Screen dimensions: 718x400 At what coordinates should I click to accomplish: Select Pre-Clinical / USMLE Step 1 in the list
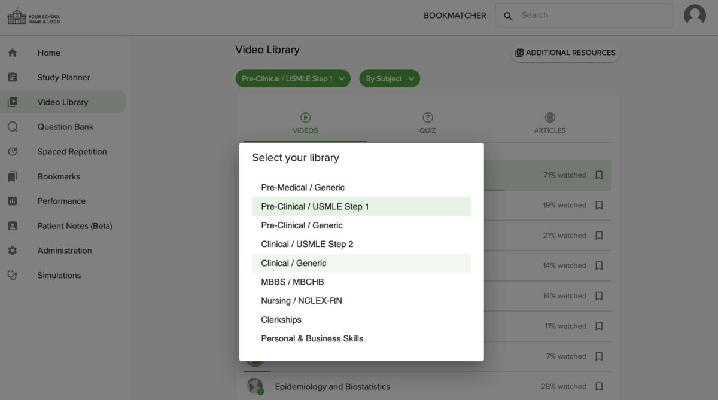point(361,206)
